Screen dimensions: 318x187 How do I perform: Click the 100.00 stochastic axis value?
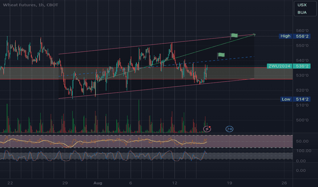[304, 151]
